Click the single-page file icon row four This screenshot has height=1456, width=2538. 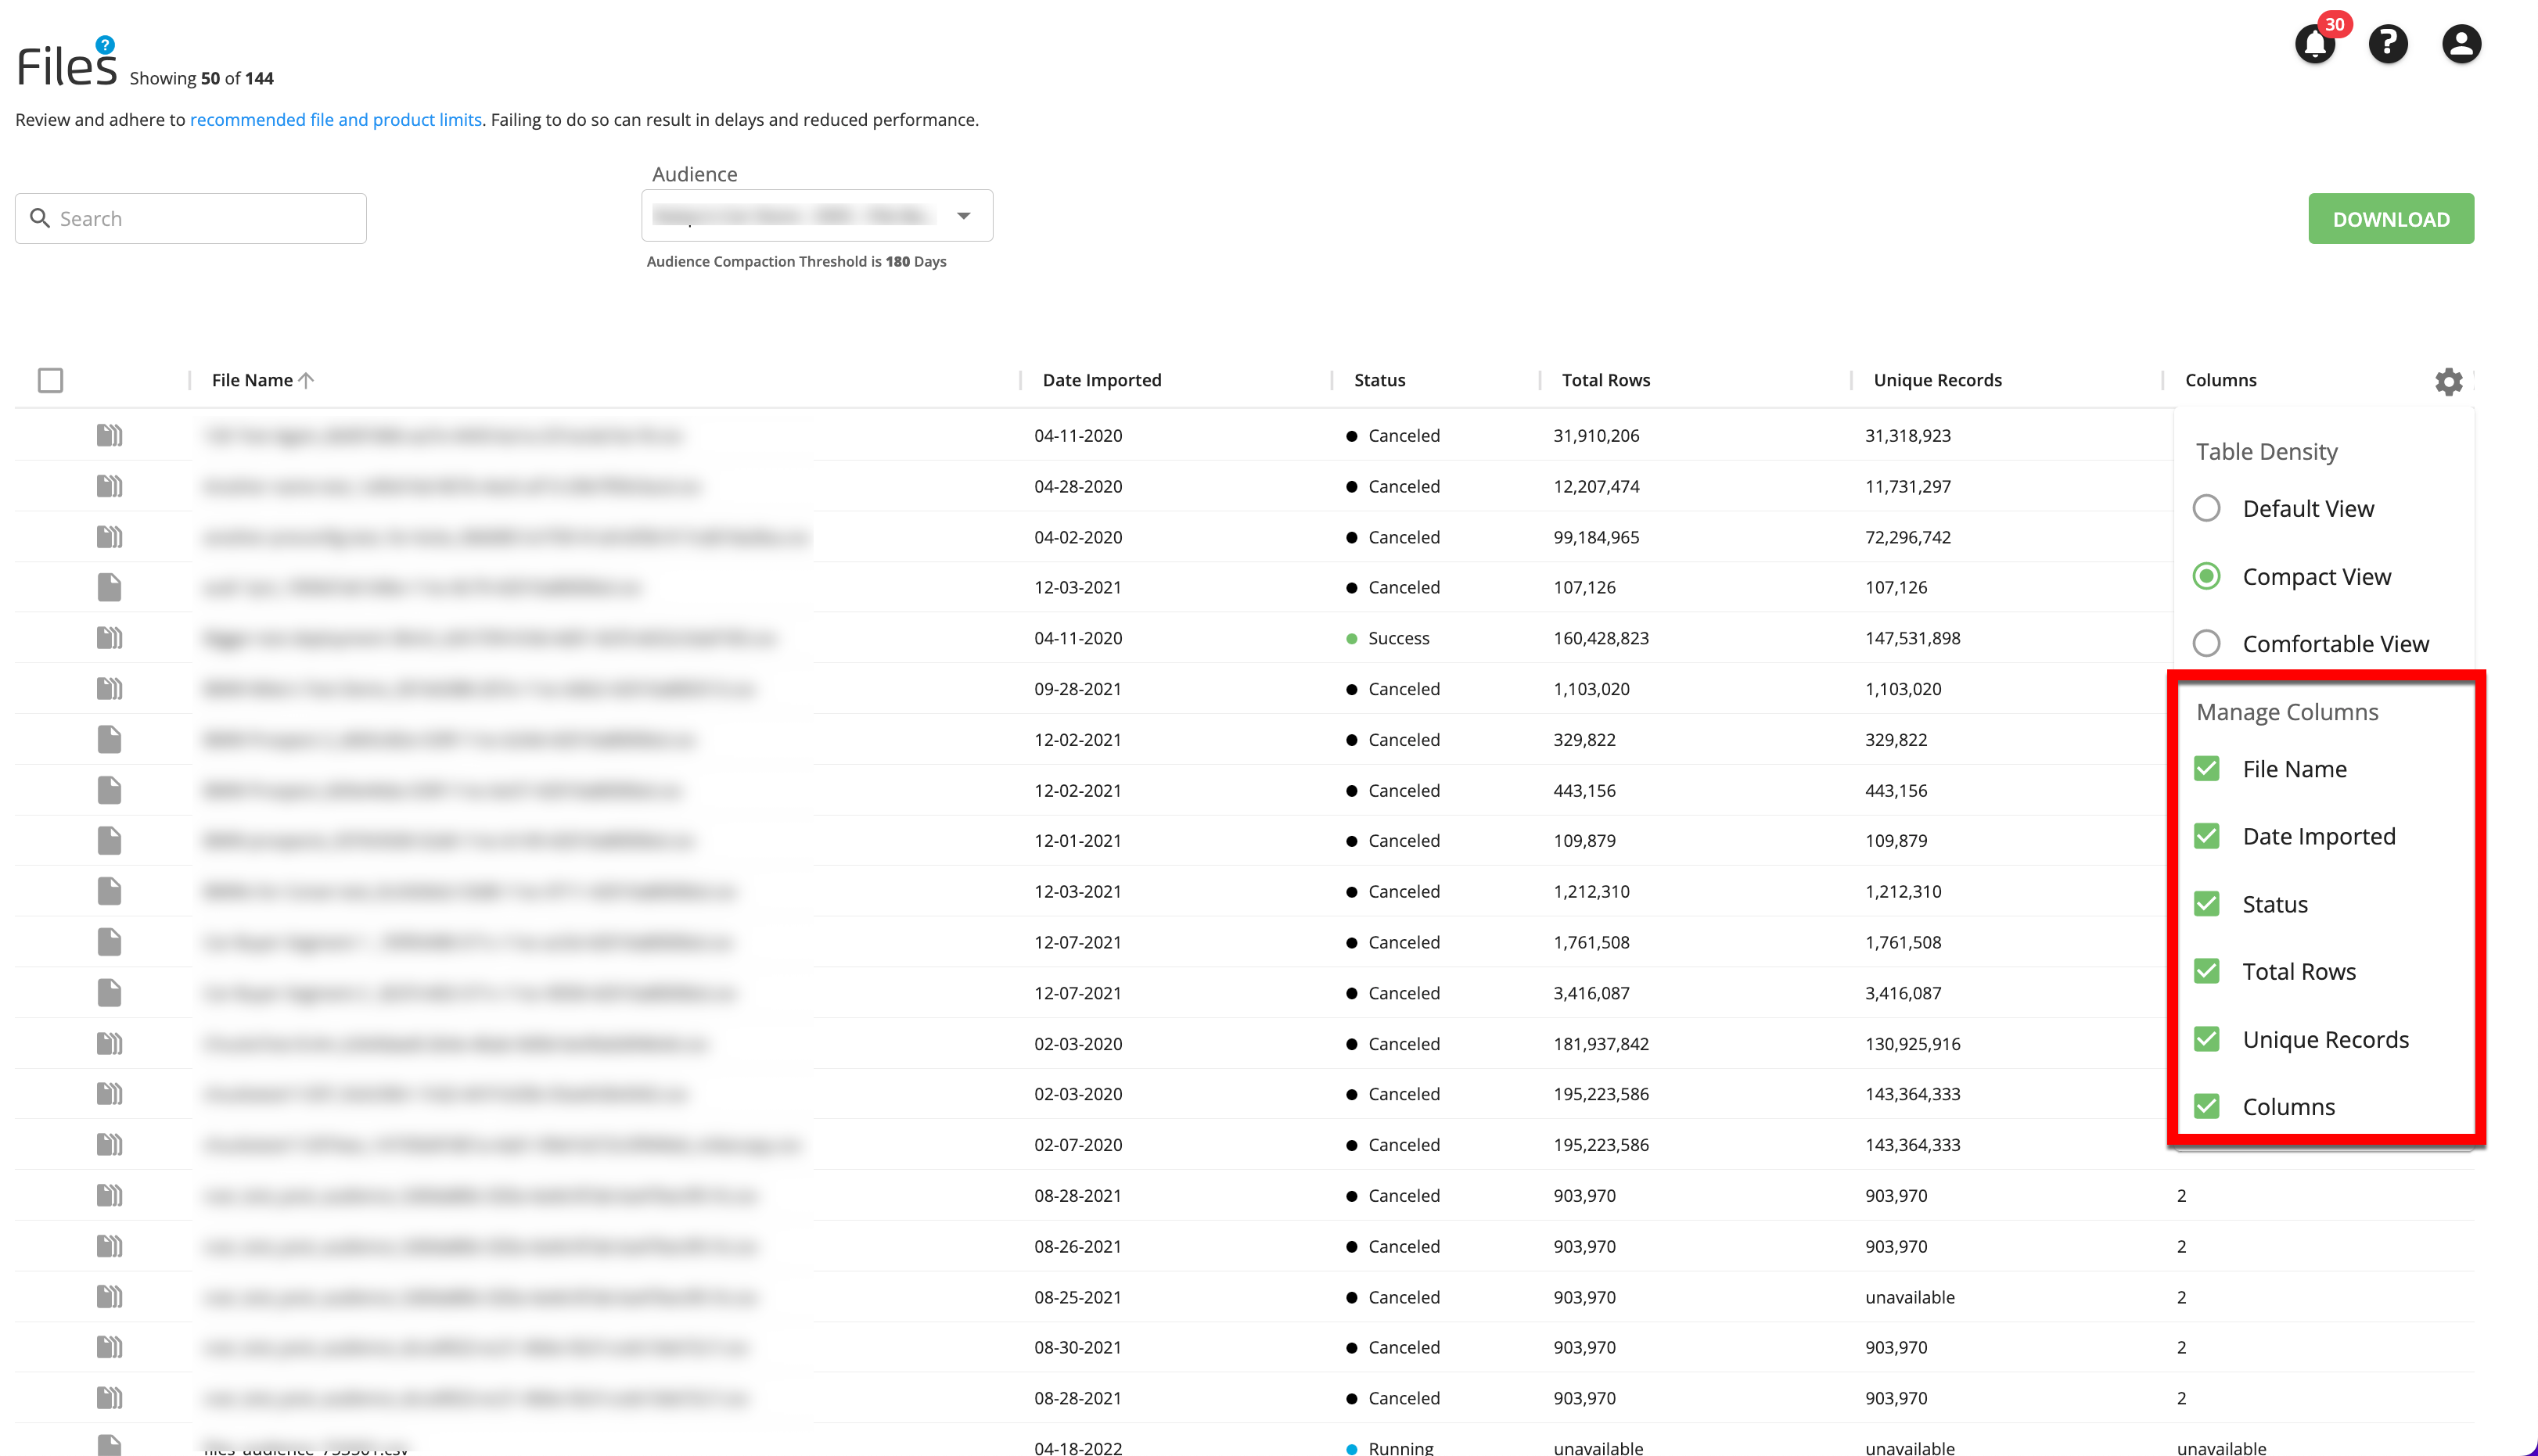[x=108, y=587]
